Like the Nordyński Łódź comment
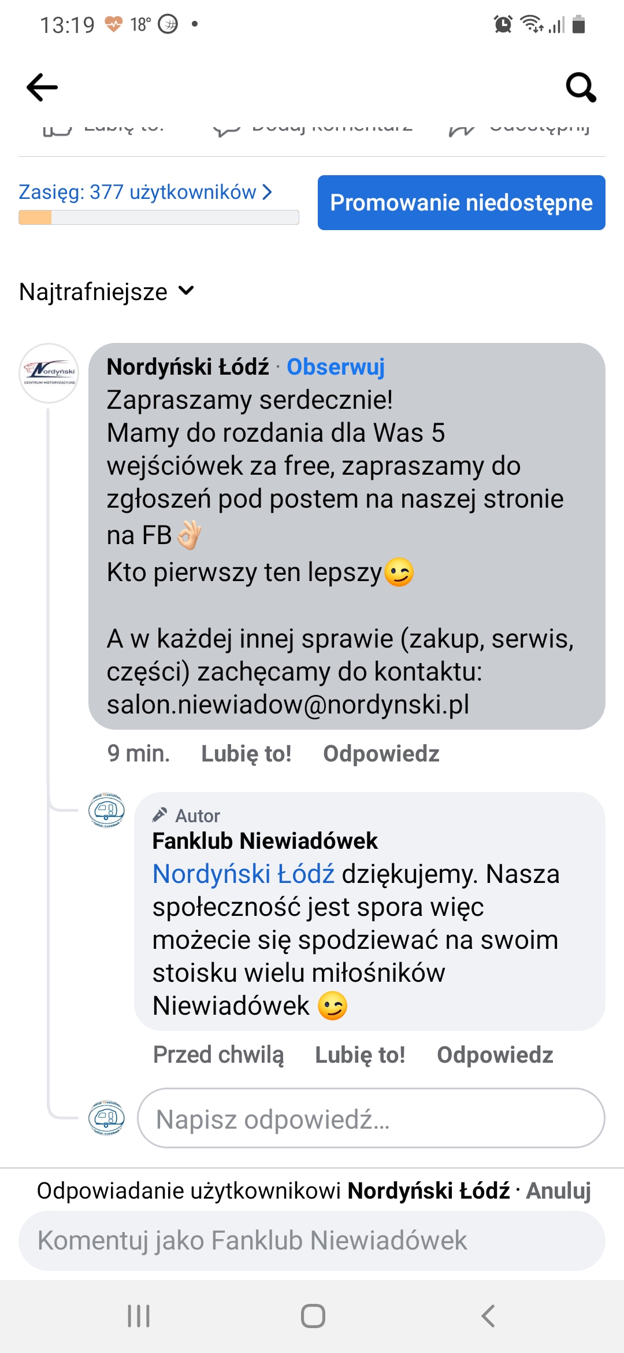Viewport: 624px width, 1353px height. coord(246,753)
